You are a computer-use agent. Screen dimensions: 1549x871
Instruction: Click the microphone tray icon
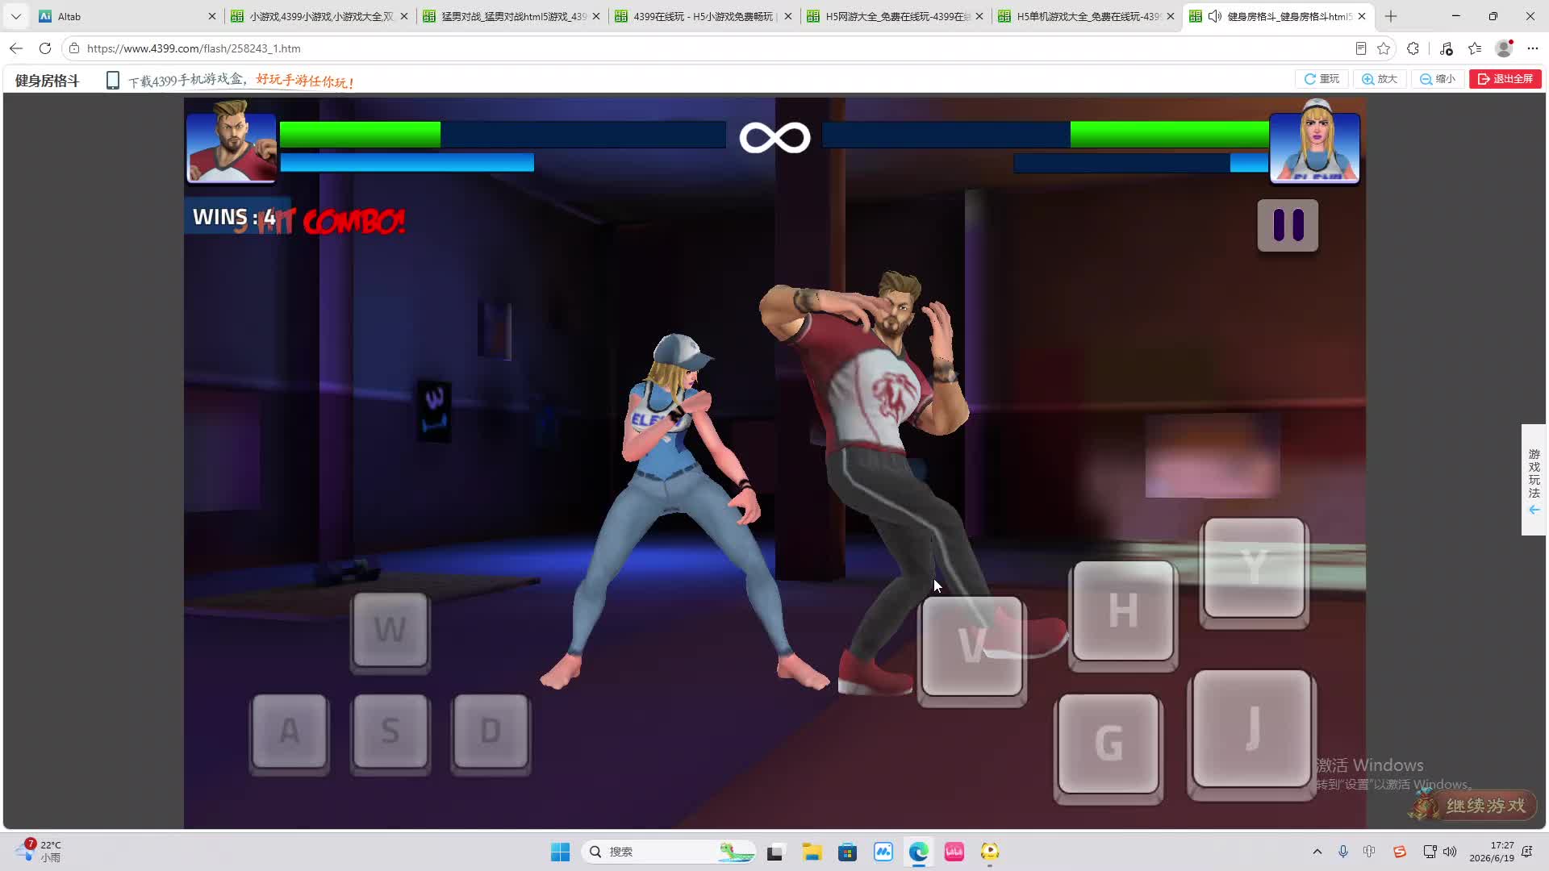1343,852
